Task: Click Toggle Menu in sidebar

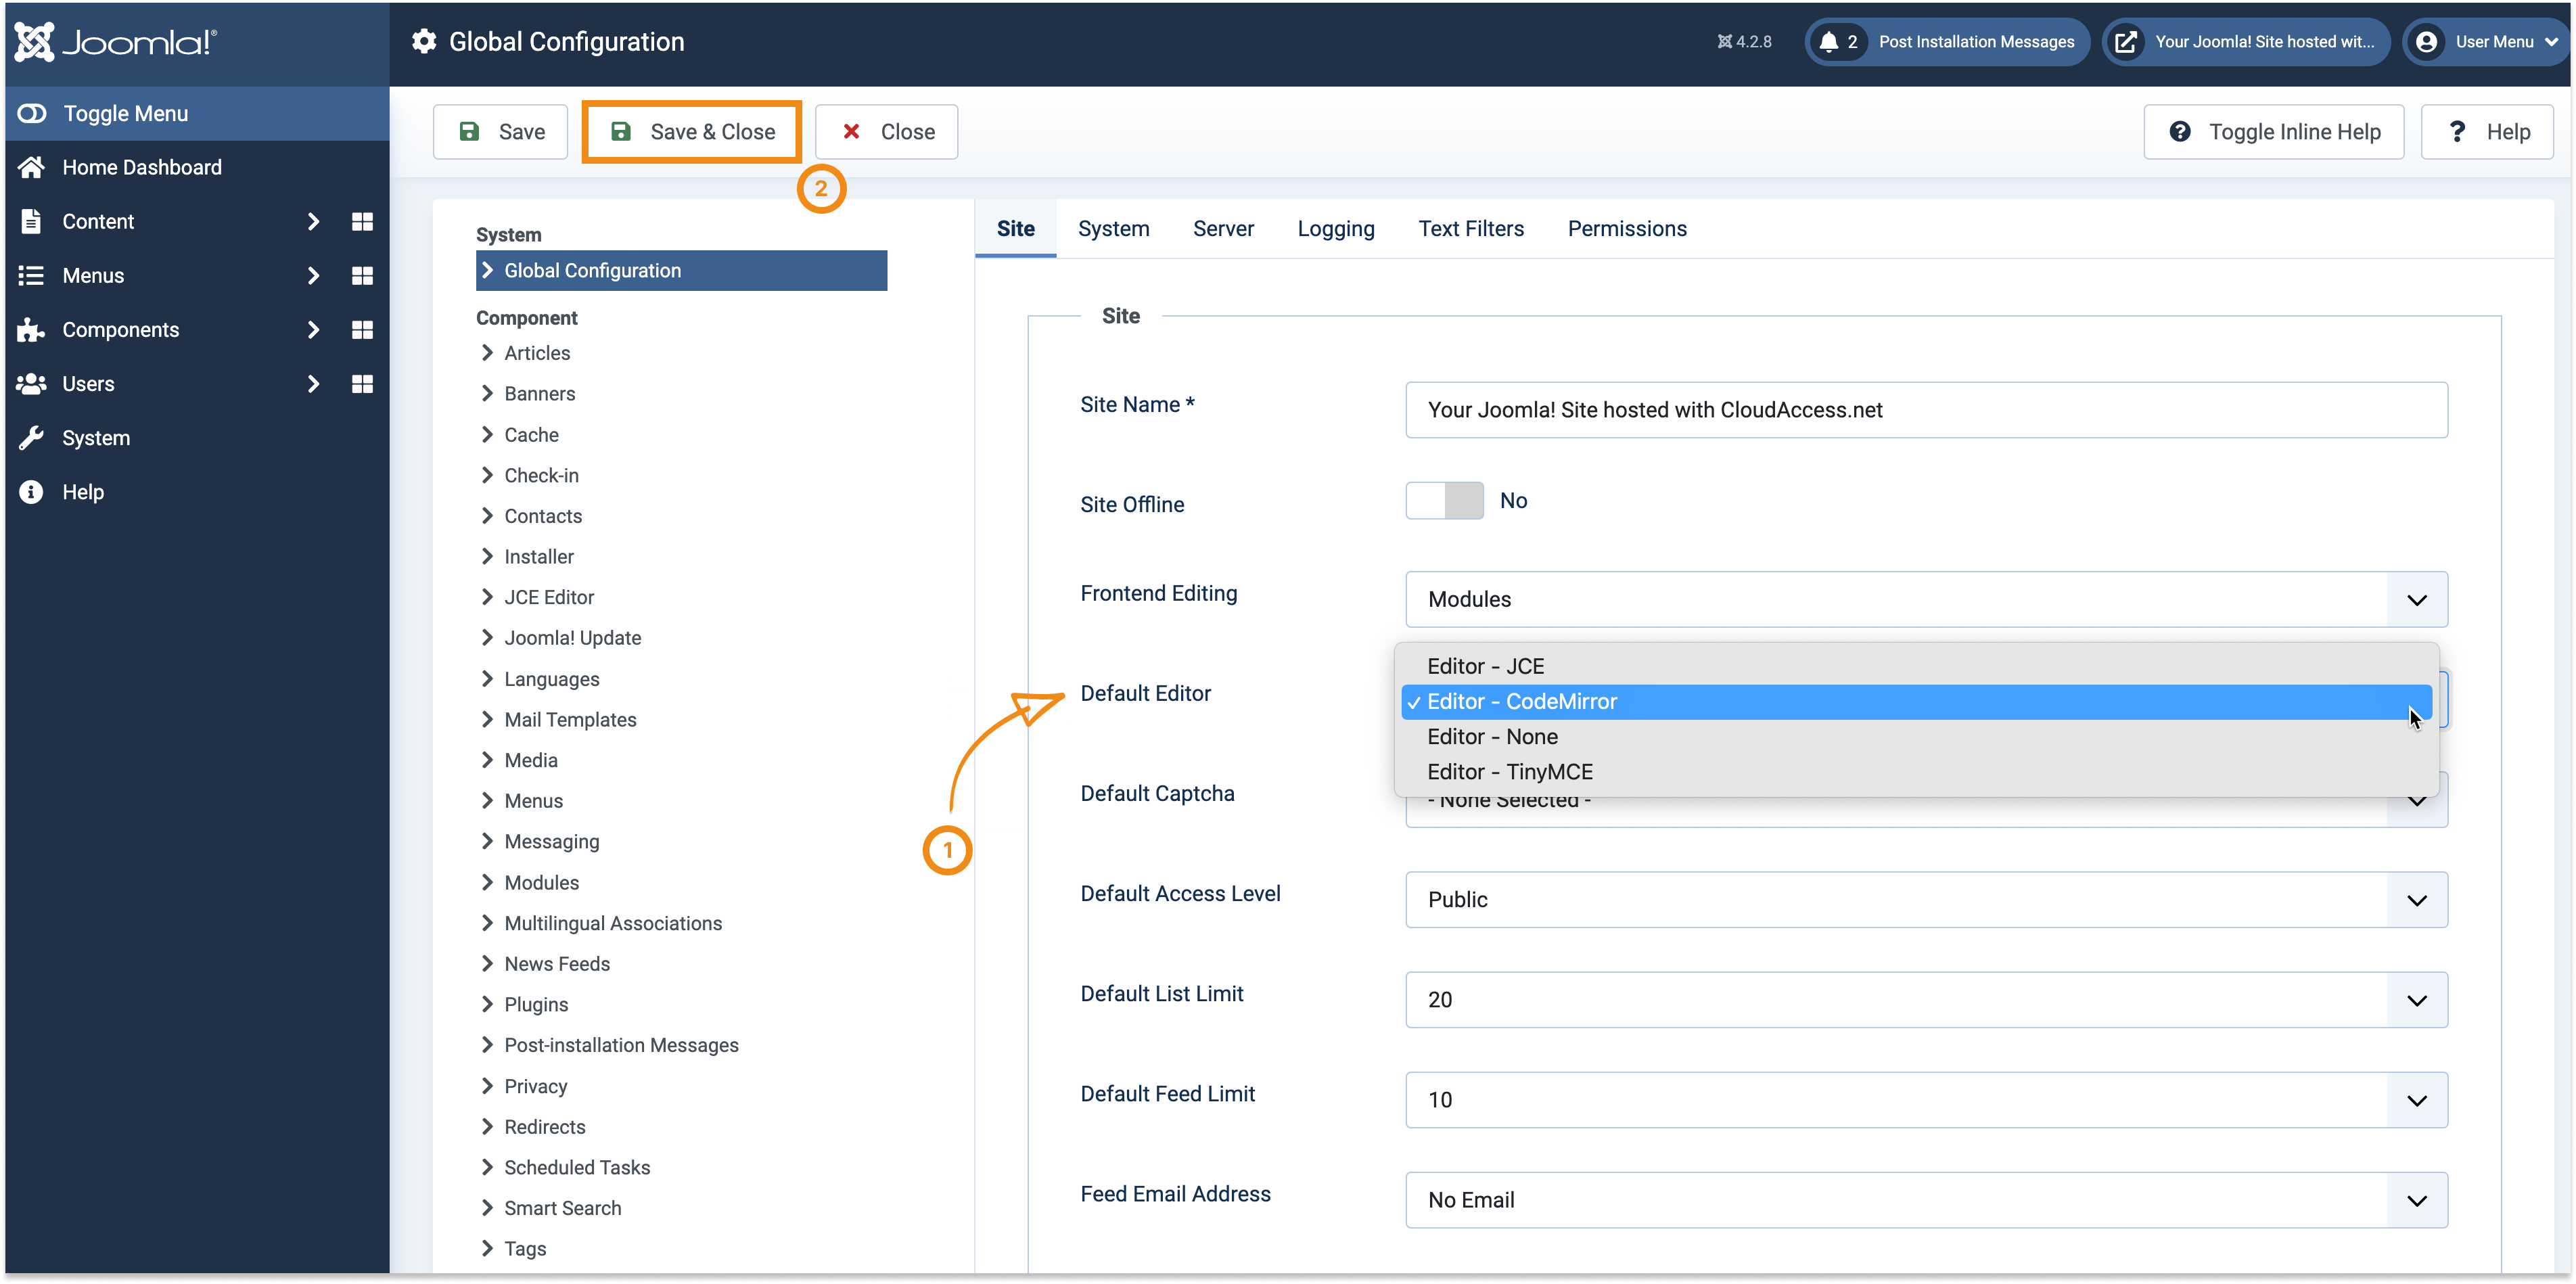Action: (125, 113)
